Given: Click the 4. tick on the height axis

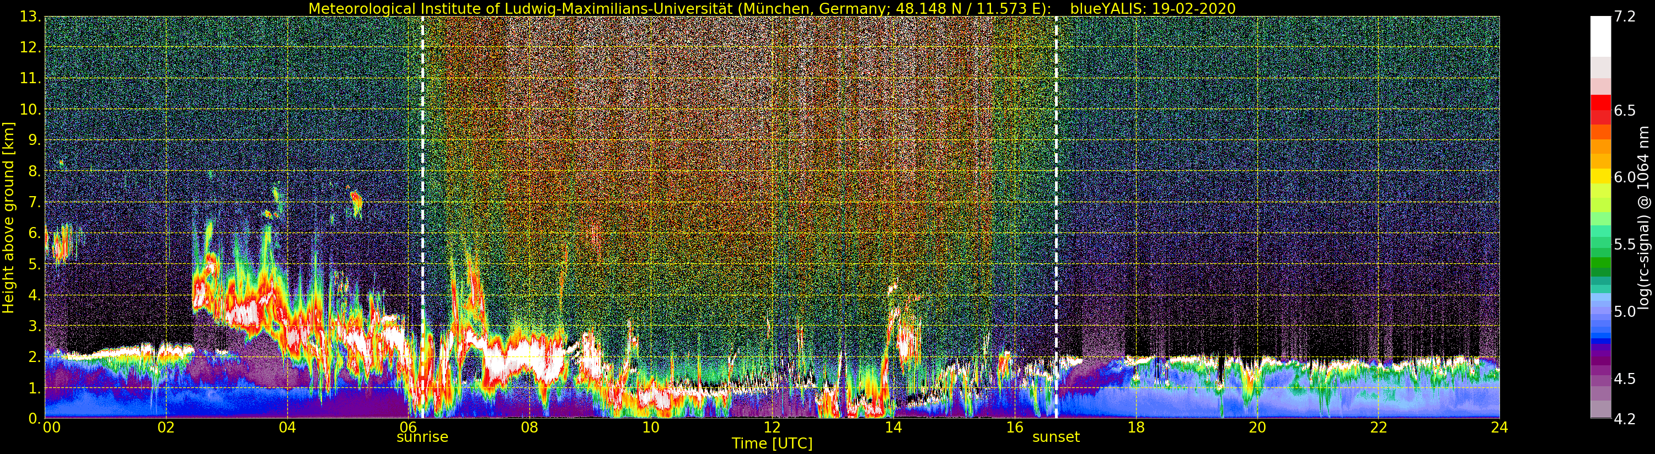Looking at the screenshot, I should click(35, 295).
